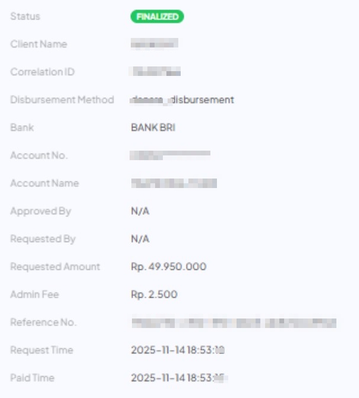The image size is (359, 398).
Task: Click the blurred Correlation ID value
Action: click(156, 72)
